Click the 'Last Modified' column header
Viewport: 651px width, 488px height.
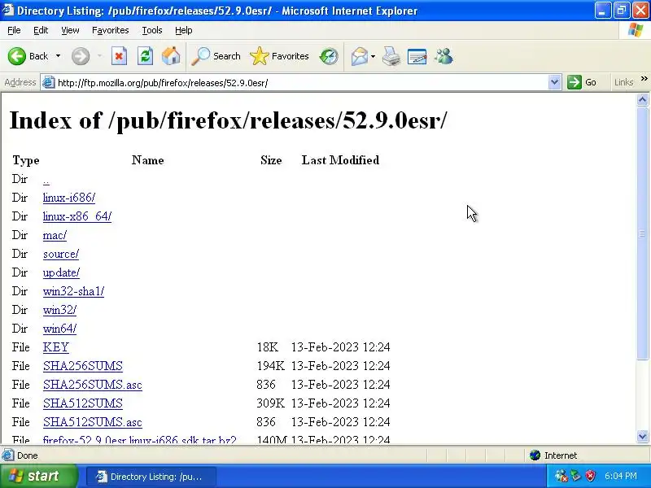click(340, 160)
